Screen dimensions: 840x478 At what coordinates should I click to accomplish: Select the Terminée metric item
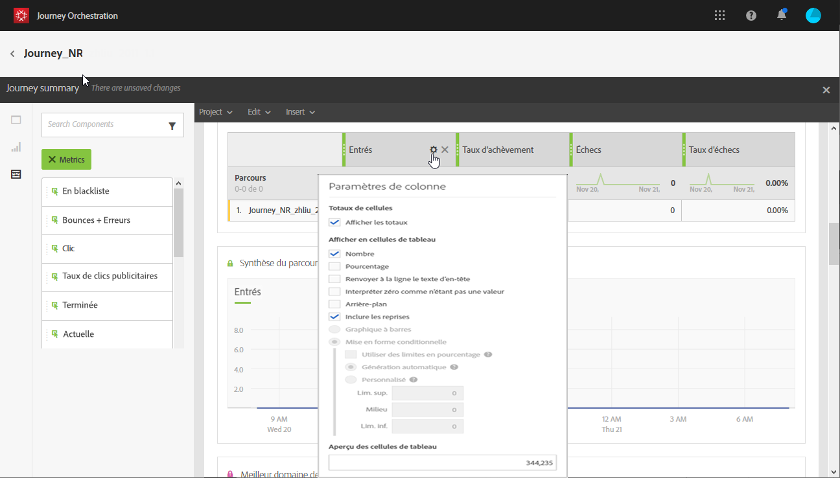click(x=107, y=306)
